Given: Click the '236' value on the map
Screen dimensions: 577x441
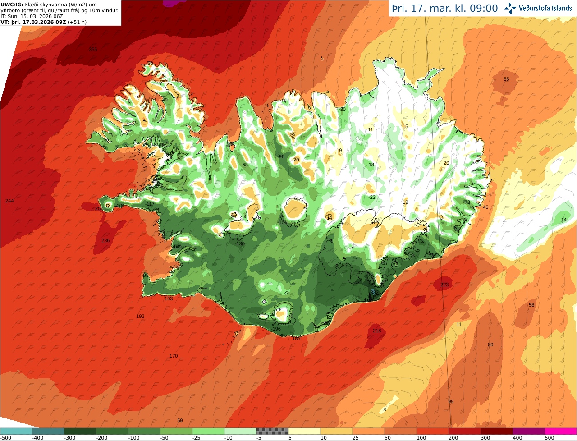Looking at the screenshot, I should pos(105,240).
